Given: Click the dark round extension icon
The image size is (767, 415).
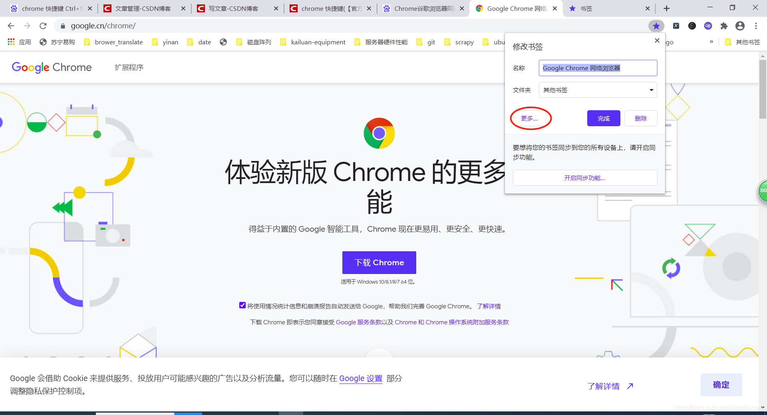Looking at the screenshot, I should point(692,26).
